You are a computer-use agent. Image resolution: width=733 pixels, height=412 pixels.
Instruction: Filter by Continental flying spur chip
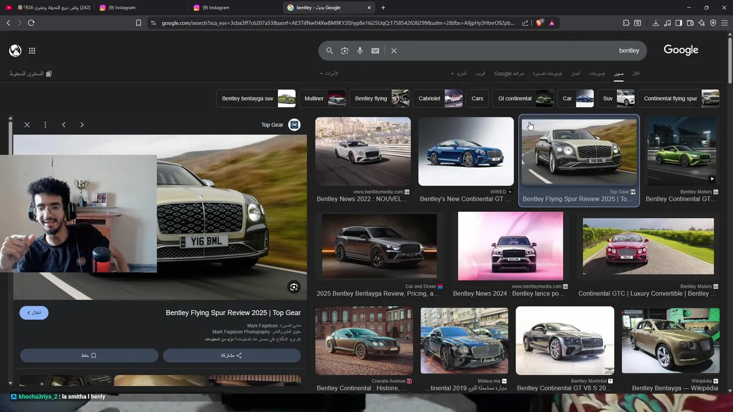pos(679,98)
